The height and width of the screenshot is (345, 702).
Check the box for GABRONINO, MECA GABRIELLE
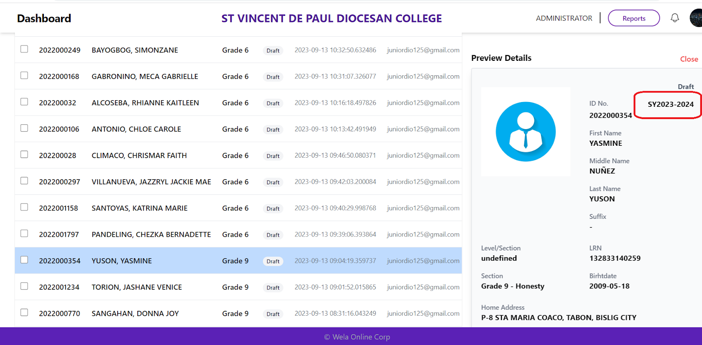24,75
